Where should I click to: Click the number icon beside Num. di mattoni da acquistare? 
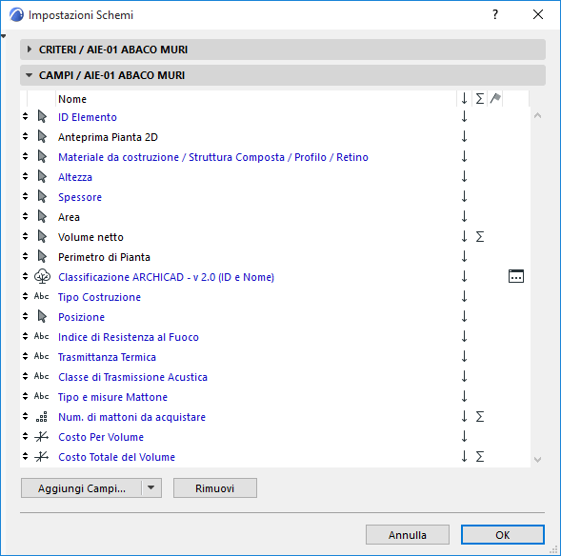point(42,417)
